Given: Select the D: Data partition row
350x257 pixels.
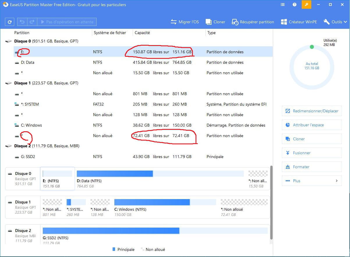Looking at the screenshot, I should coord(143,62).
